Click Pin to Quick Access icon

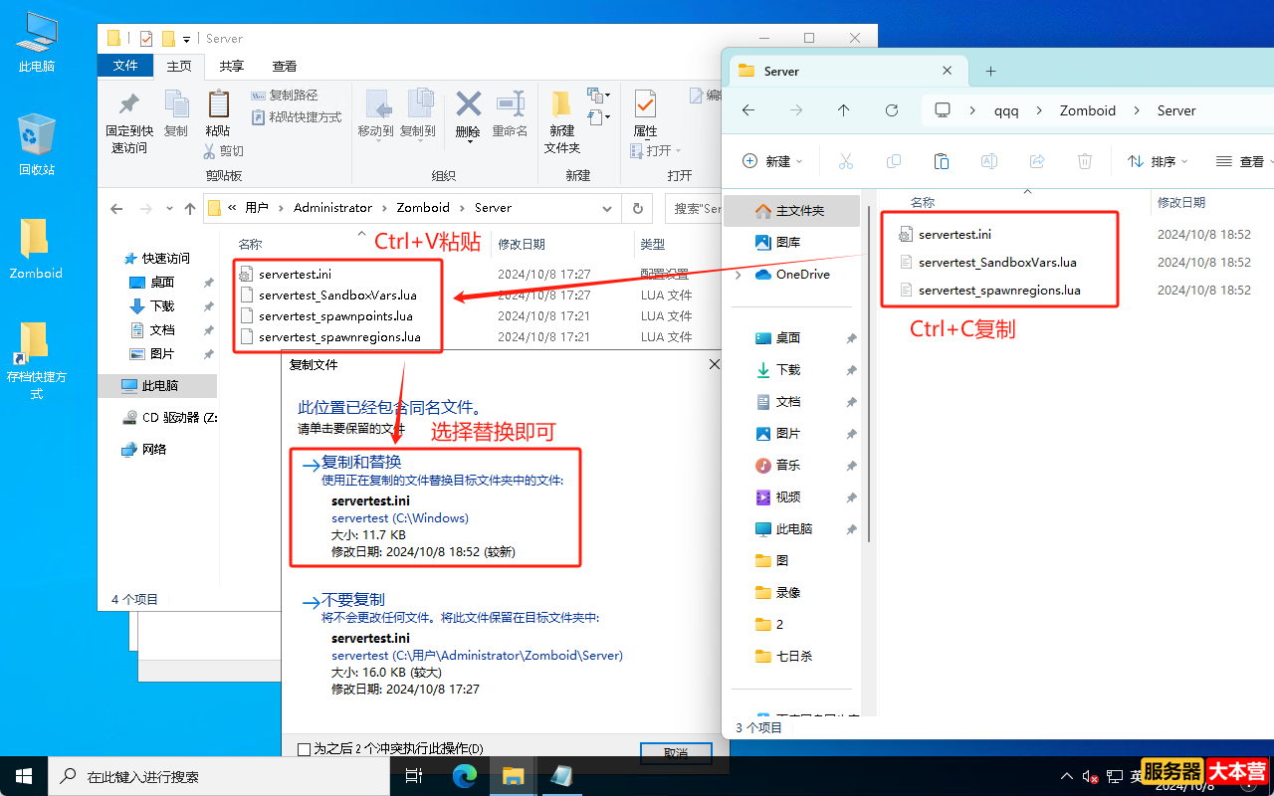point(129,104)
